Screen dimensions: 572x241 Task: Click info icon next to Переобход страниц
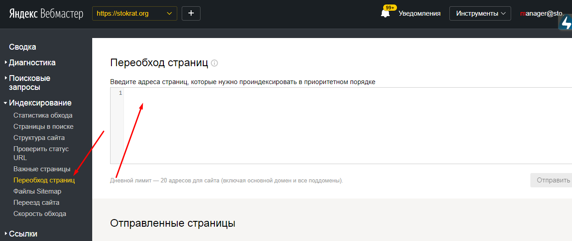pos(214,63)
